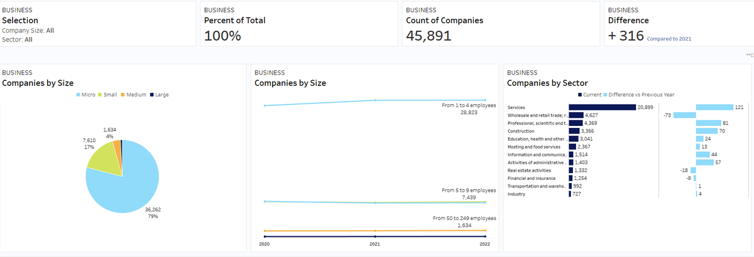
Task: Select the Wholesale and retail trade bar
Action: (x=576, y=115)
